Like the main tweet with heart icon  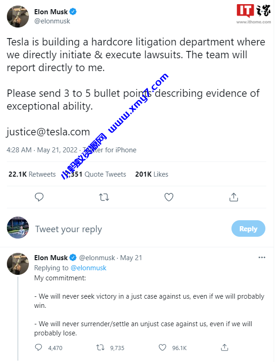pos(169,197)
